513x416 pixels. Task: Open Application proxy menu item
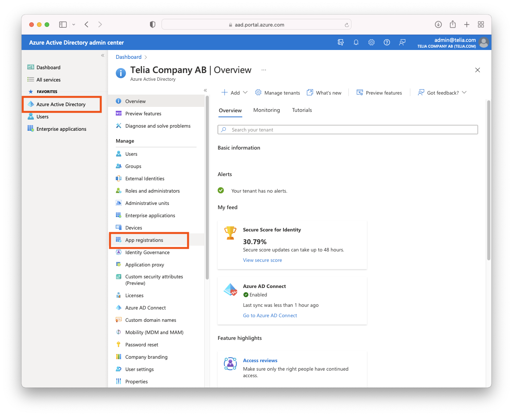157,265
